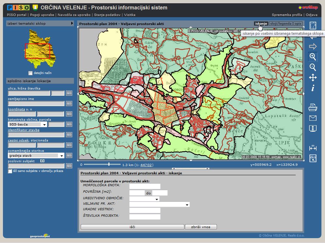Enable the 'detajlni način' checkbox

point(31,73)
